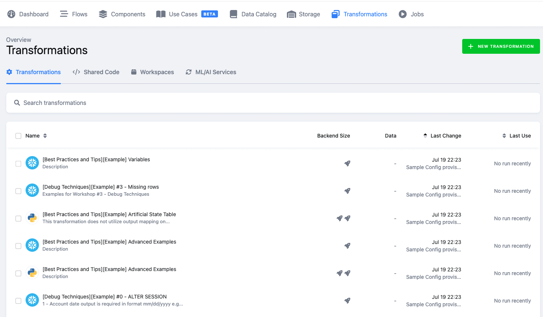Click the Snowflake icon for the Variables transformation

click(32, 162)
